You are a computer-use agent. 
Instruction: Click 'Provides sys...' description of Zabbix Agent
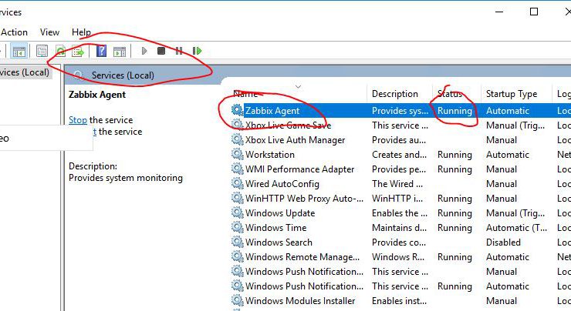(x=400, y=110)
